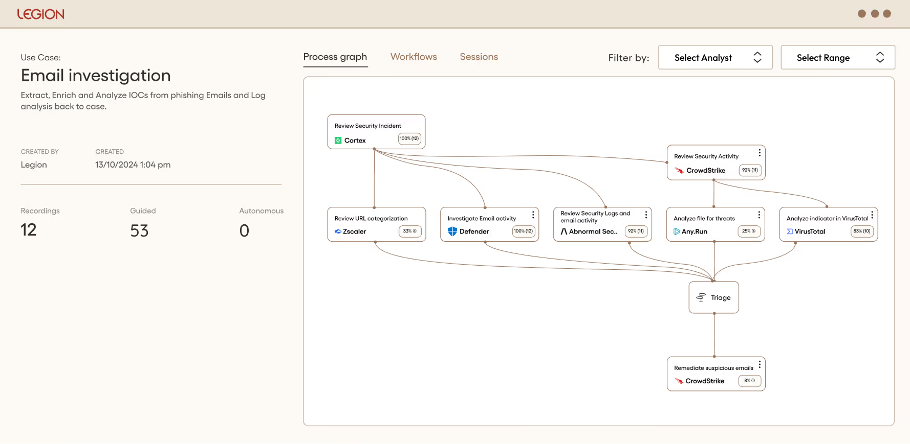Click the Triage signpost icon
Viewport: 910px width, 444px height.
(701, 297)
